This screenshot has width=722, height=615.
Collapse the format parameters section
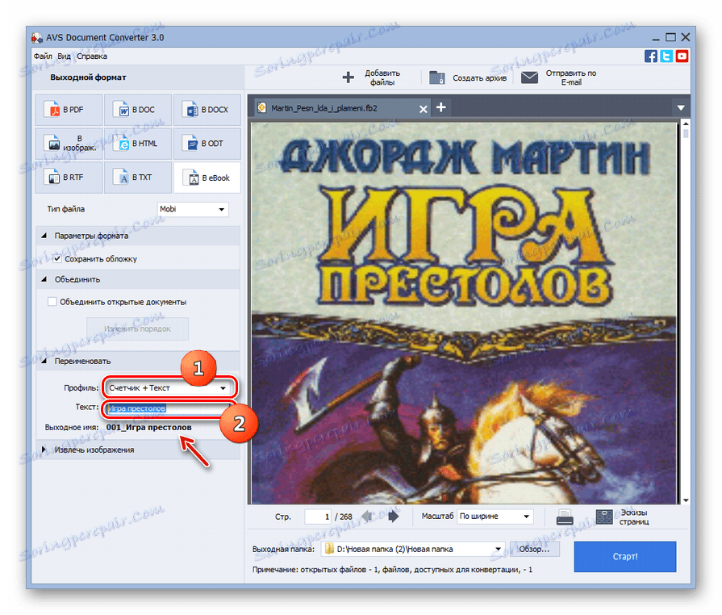[44, 236]
